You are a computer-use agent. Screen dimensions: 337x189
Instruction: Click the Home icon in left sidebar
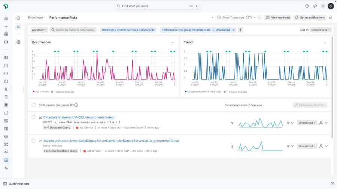pyautogui.click(x=6, y=18)
